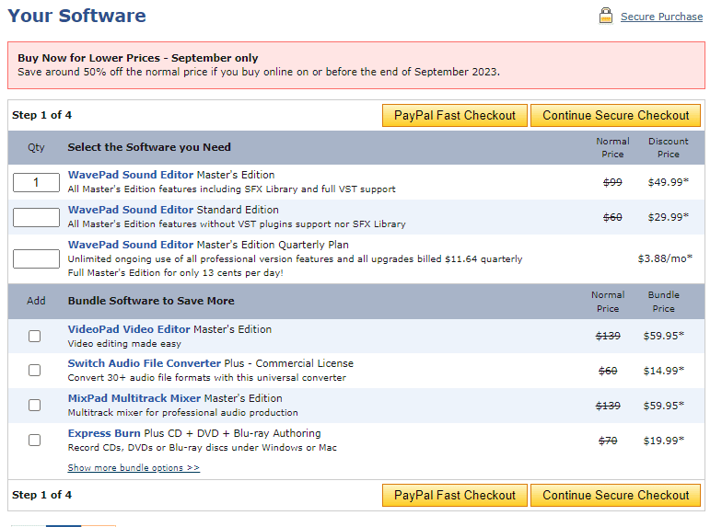
Task: Focus the quantity field for WavePad Standard Edition
Action: point(36,217)
